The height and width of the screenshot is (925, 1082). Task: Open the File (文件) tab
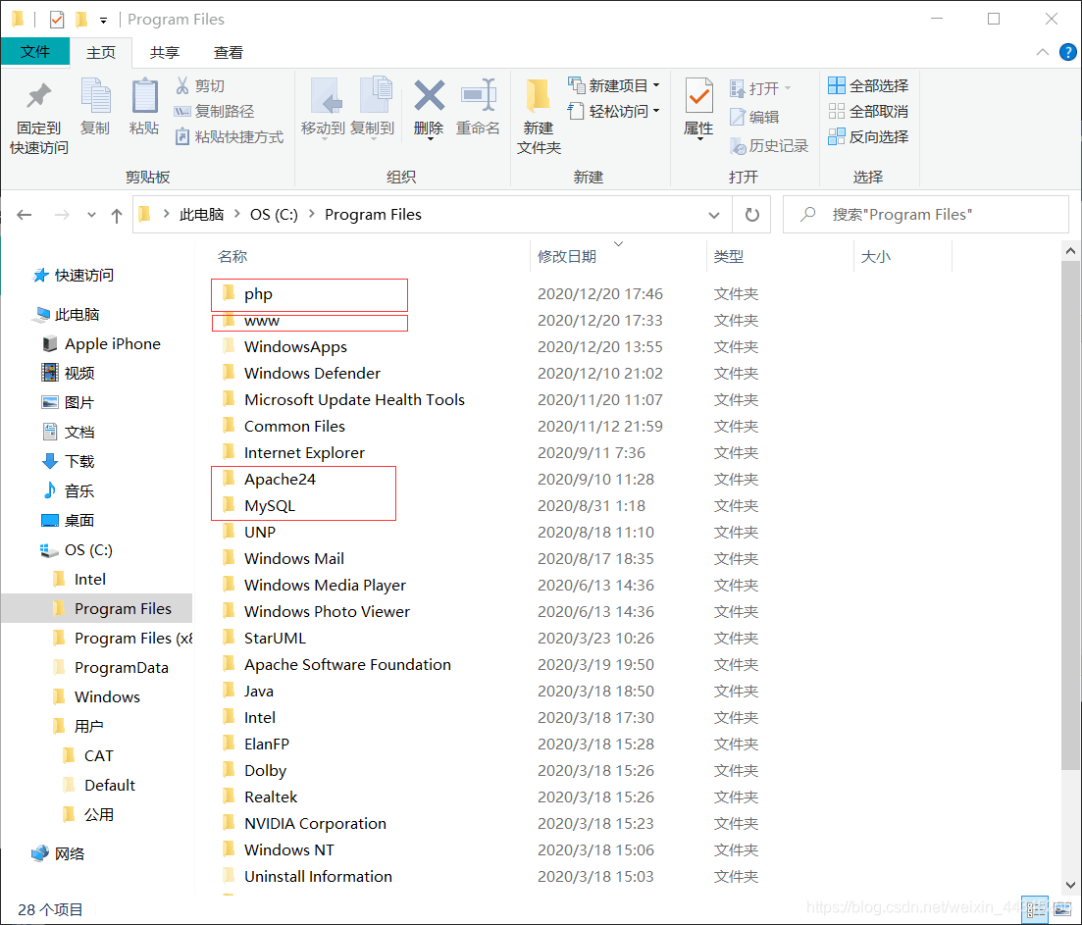[x=35, y=52]
